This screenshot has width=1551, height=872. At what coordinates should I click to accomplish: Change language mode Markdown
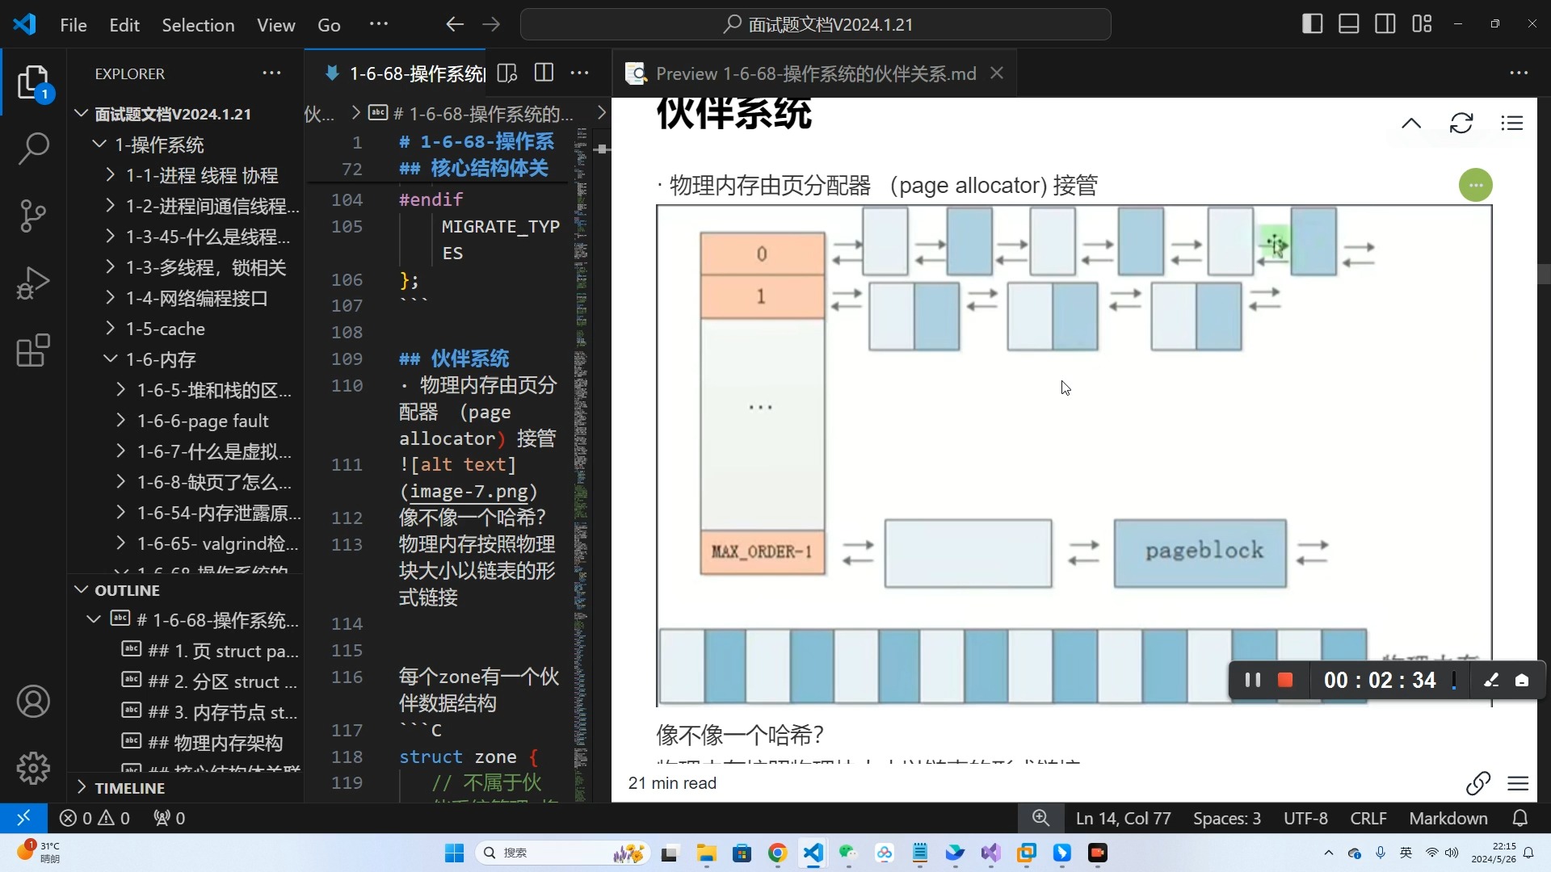pos(1448,818)
